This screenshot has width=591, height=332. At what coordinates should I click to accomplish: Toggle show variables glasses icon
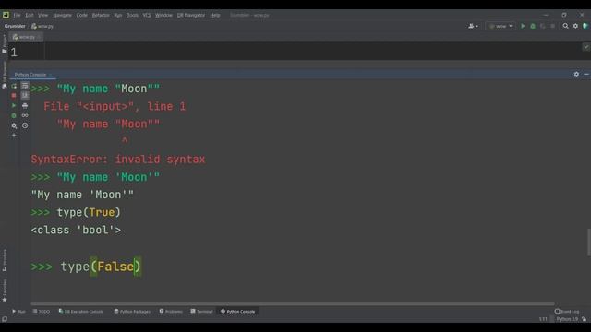(x=25, y=115)
